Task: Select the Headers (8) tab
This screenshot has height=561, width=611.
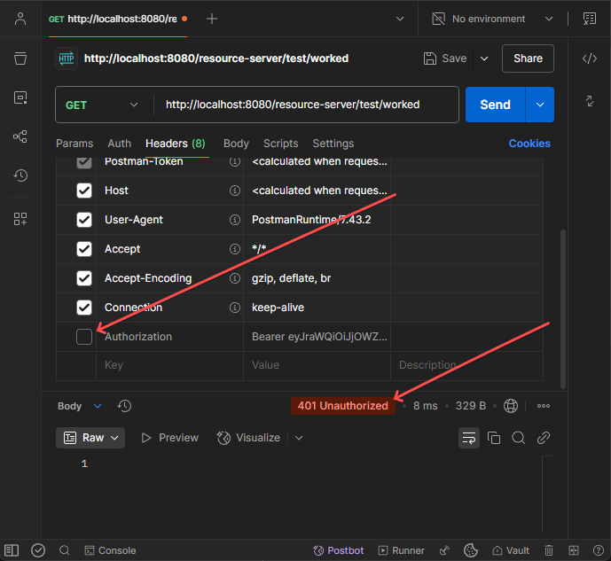Action: click(x=176, y=144)
